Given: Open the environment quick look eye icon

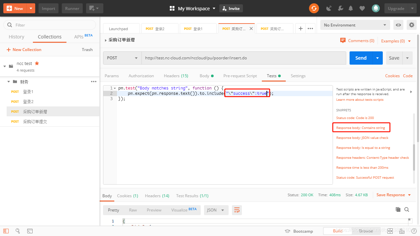Looking at the screenshot, I should click(398, 25).
